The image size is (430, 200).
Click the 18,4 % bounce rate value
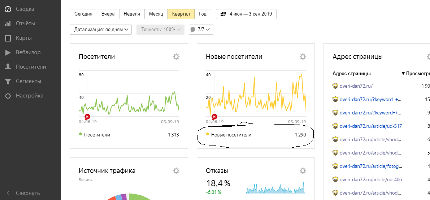coord(218,183)
